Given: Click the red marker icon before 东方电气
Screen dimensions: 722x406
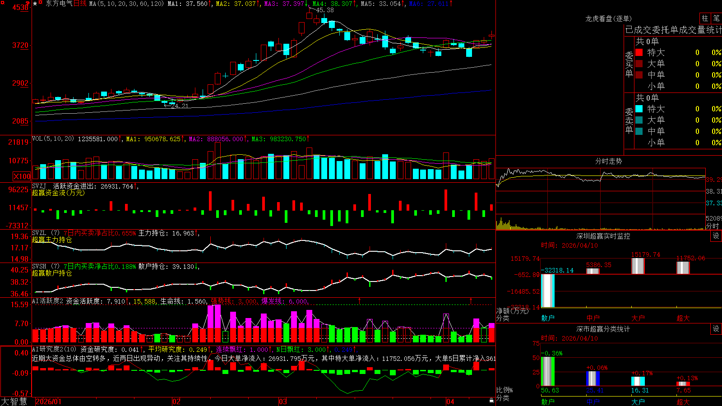Looking at the screenshot, I should pos(41,3).
